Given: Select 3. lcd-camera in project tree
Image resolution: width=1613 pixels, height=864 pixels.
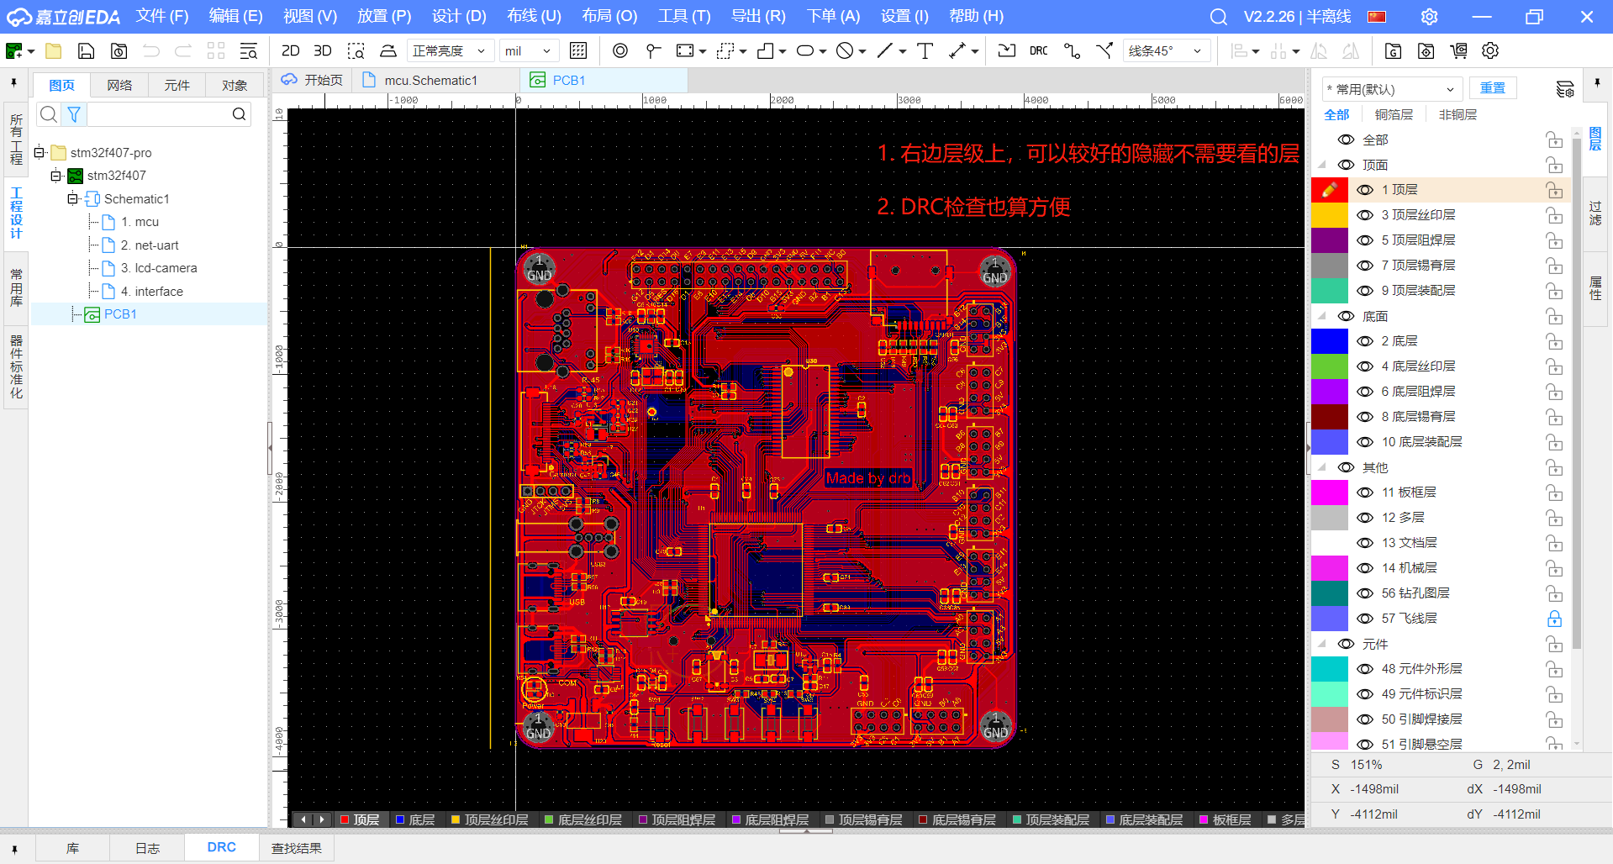Looking at the screenshot, I should (159, 268).
